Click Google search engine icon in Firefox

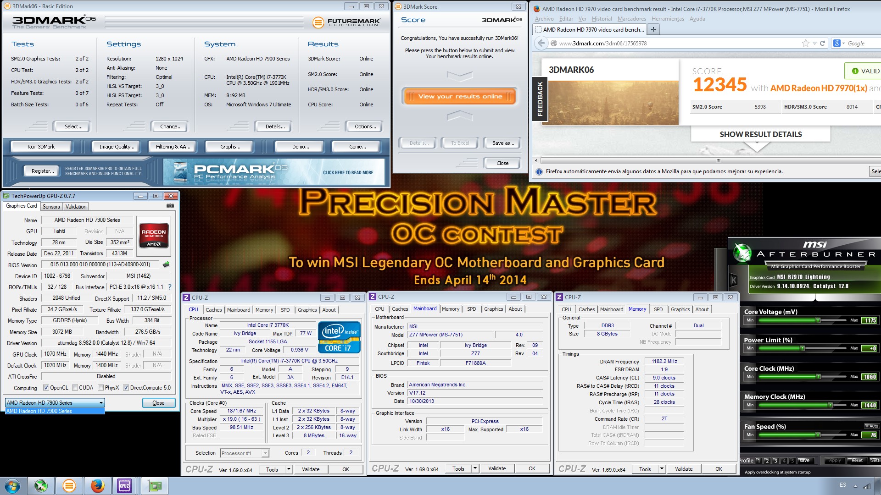(837, 43)
